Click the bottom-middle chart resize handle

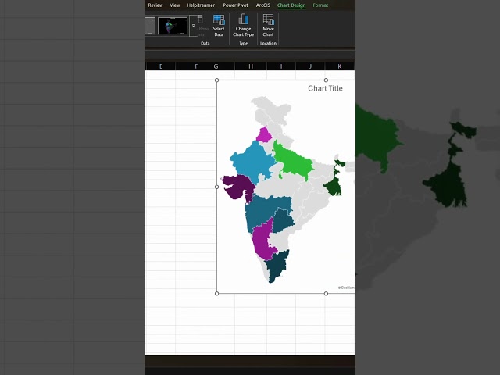(326, 294)
